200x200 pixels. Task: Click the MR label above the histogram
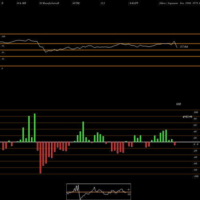[178, 104]
